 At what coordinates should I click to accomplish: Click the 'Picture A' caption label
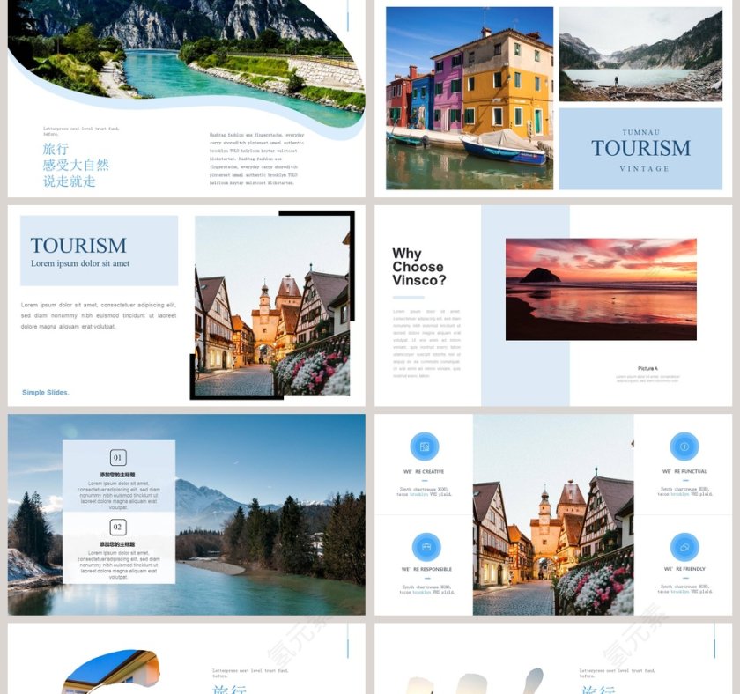[647, 368]
